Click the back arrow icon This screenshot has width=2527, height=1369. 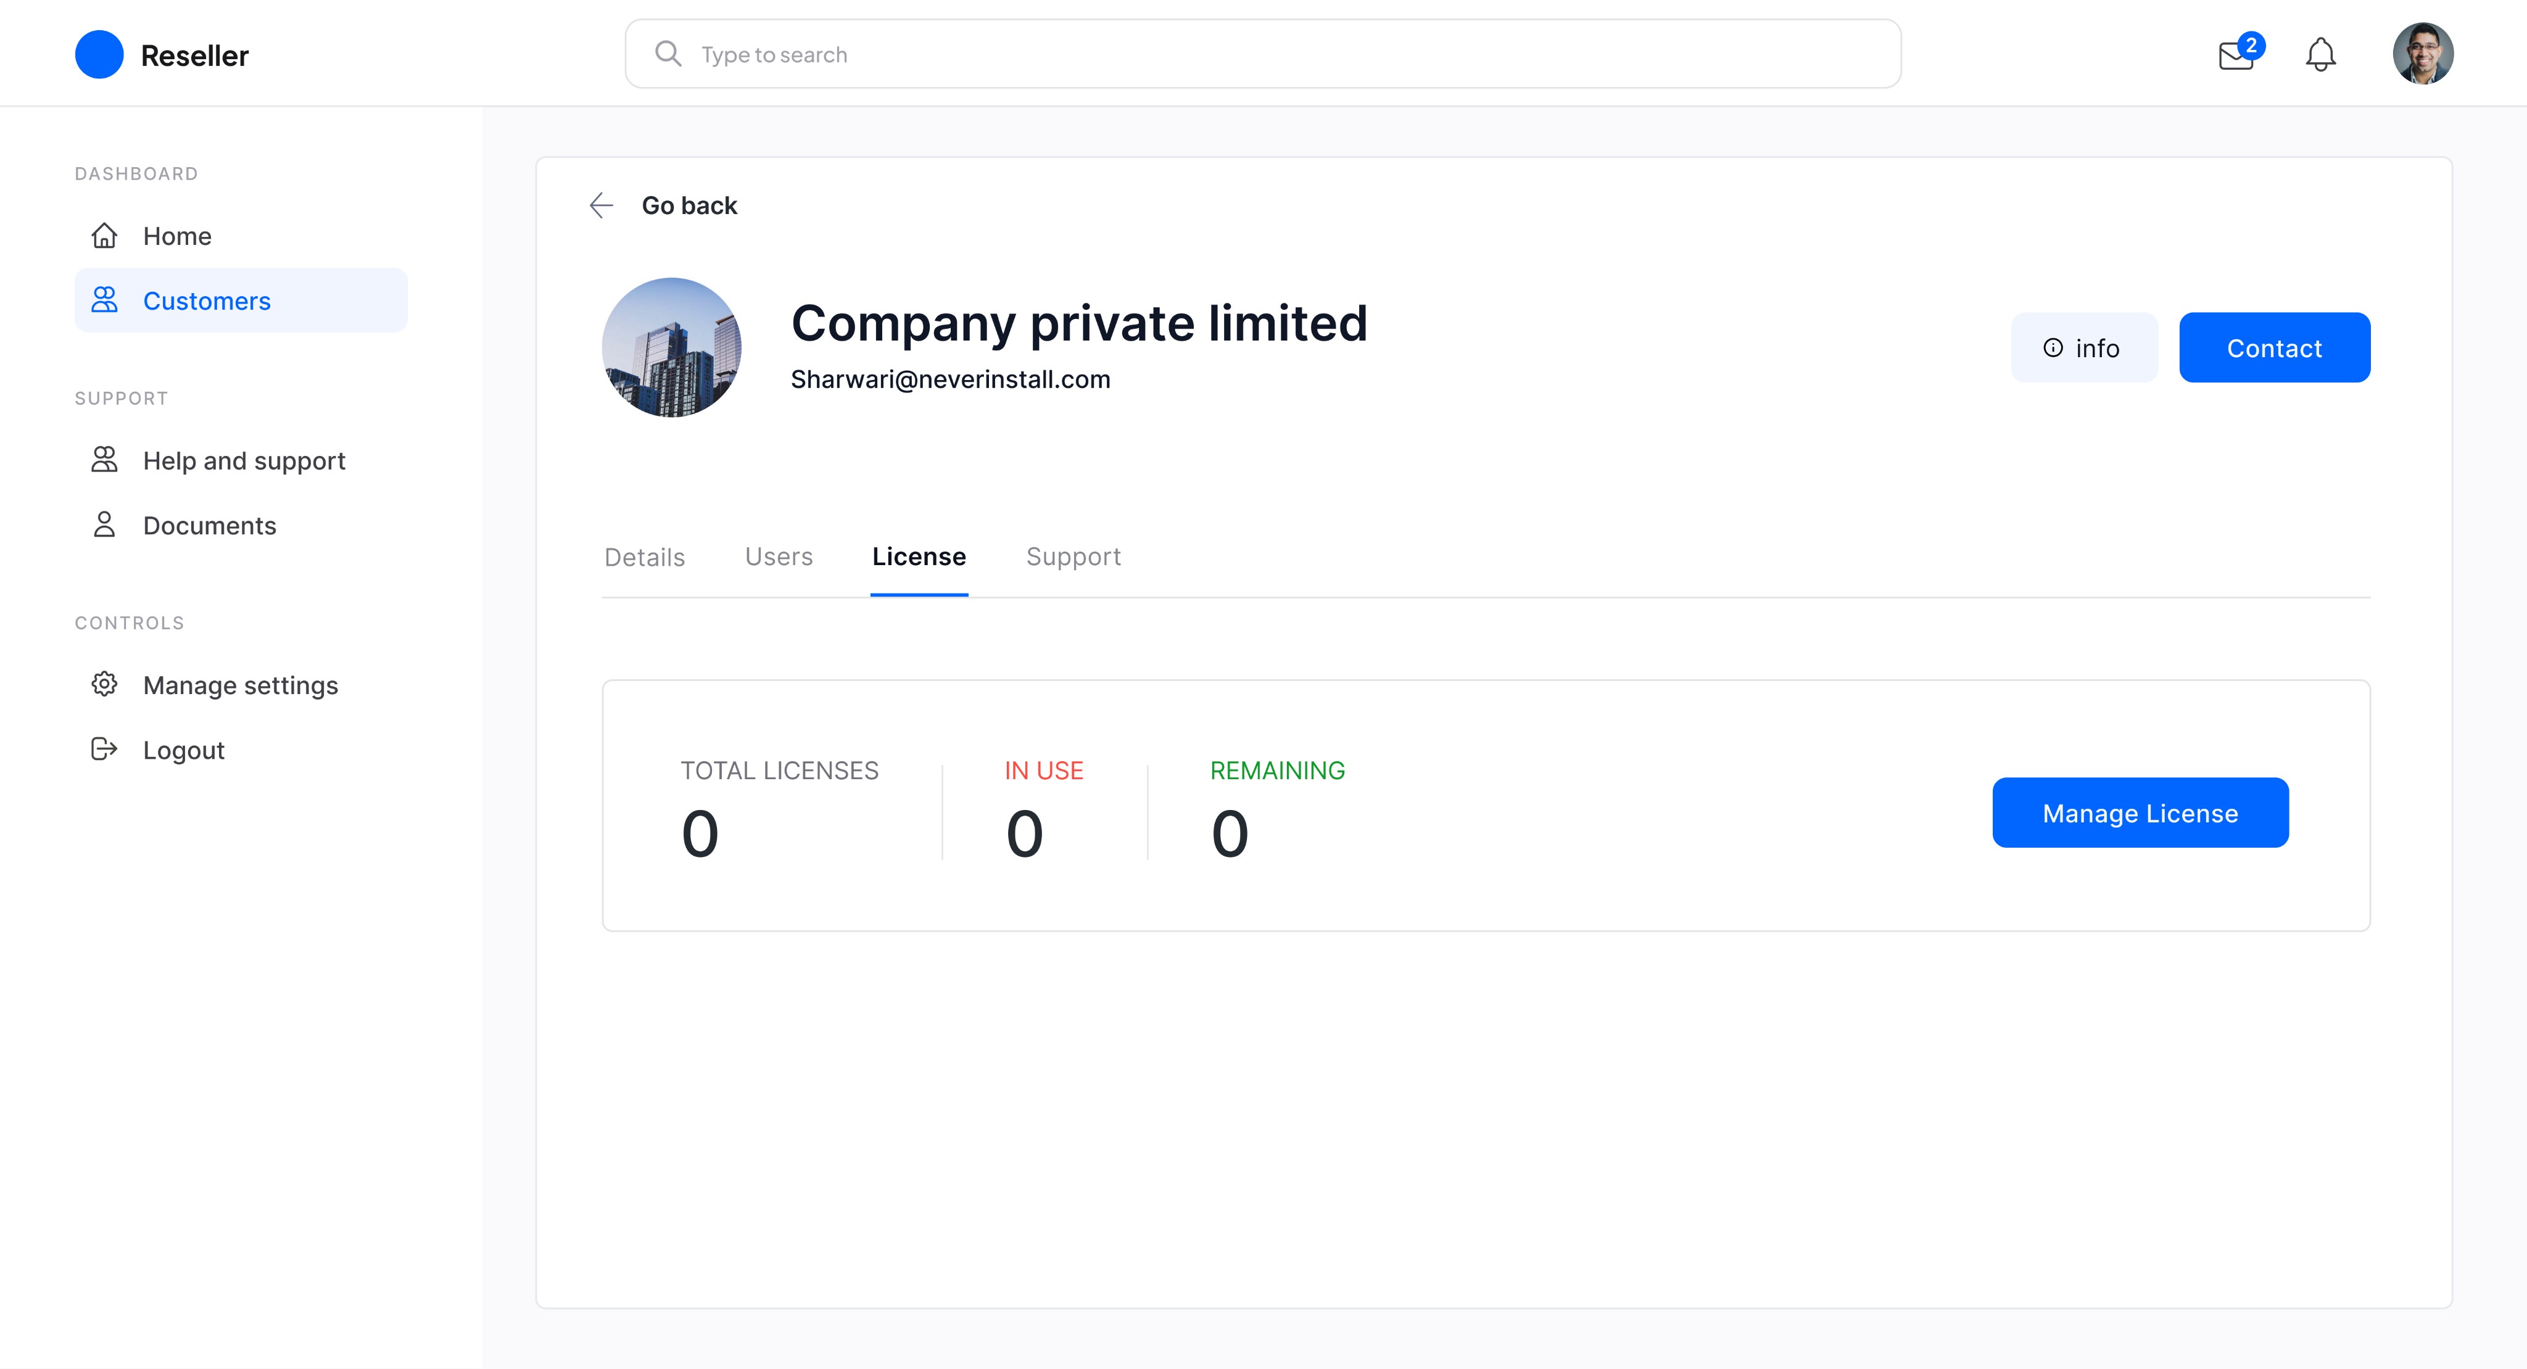[x=602, y=205]
